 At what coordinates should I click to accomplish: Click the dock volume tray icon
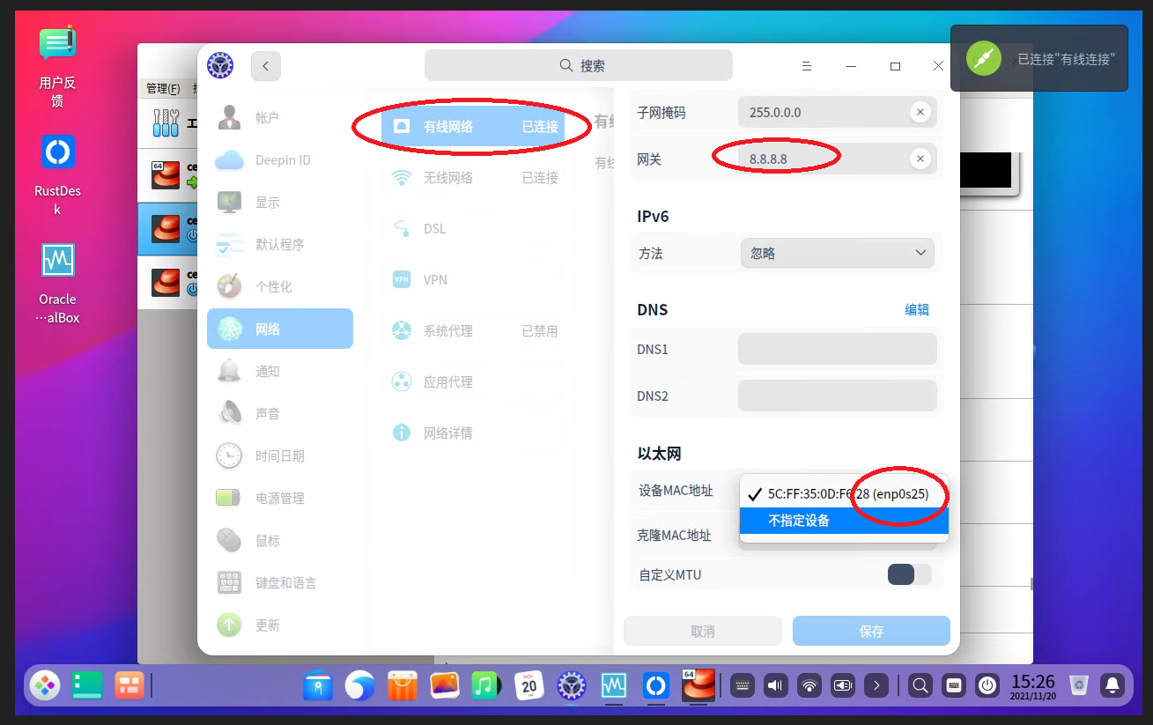click(x=775, y=685)
